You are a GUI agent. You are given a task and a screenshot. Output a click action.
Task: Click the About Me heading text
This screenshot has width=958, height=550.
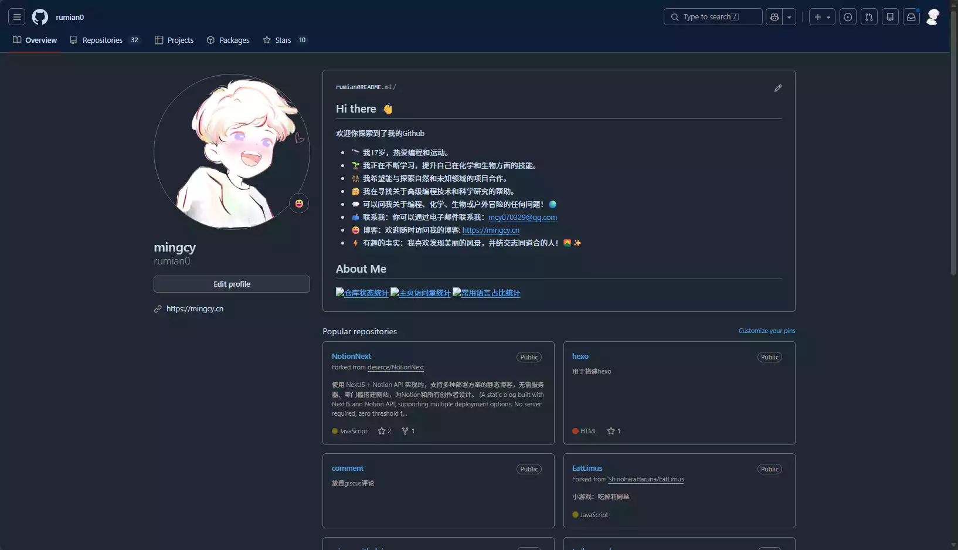click(x=361, y=269)
